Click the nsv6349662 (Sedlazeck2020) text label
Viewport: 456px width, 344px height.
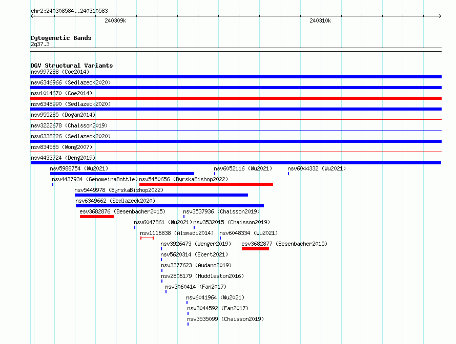pos(115,201)
